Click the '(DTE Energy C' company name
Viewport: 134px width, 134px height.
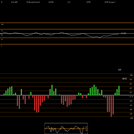click(110, 2)
